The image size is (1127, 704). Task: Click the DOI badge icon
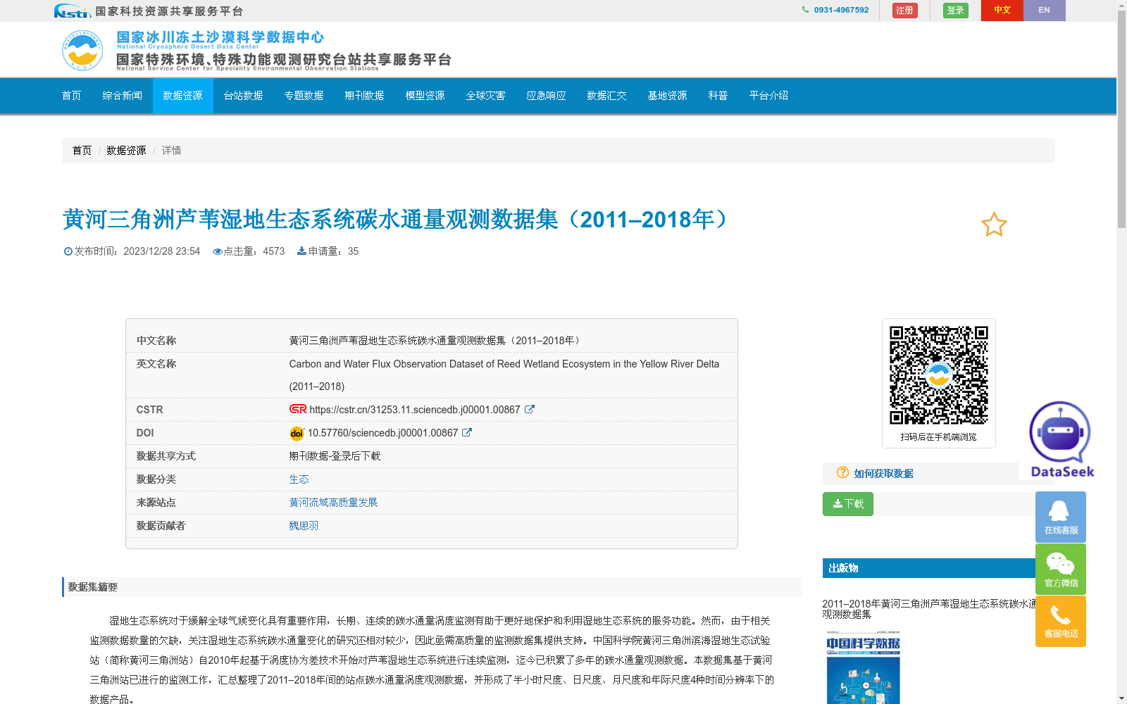pyautogui.click(x=297, y=433)
